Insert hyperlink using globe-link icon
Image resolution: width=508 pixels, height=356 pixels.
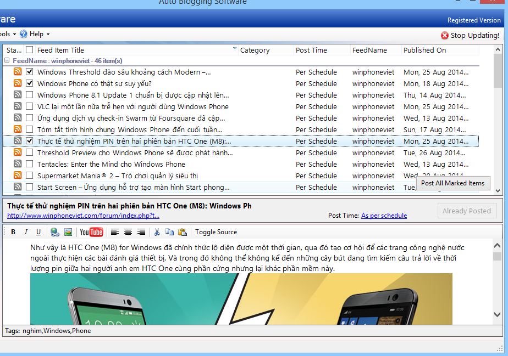[55, 232]
